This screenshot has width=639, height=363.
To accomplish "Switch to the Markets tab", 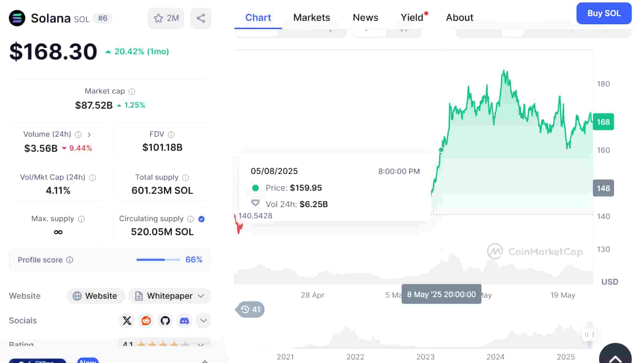I will tap(311, 18).
